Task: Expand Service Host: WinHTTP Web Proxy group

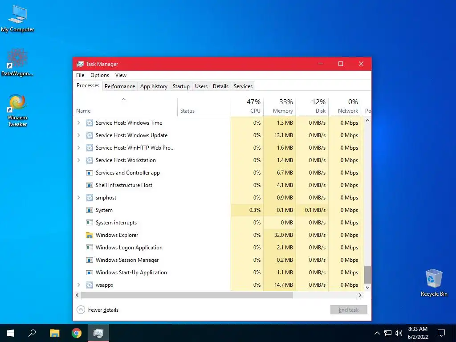Action: click(78, 148)
